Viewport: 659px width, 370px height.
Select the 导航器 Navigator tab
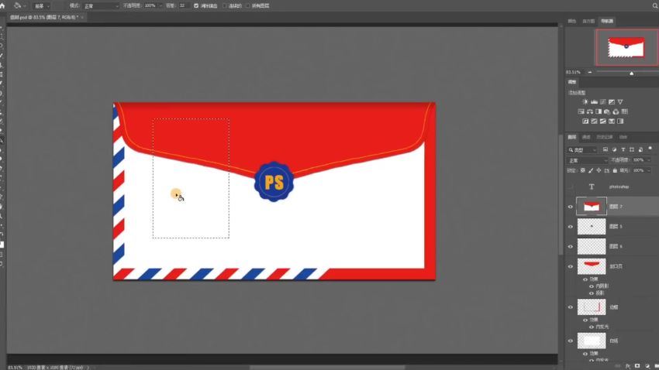(607, 21)
